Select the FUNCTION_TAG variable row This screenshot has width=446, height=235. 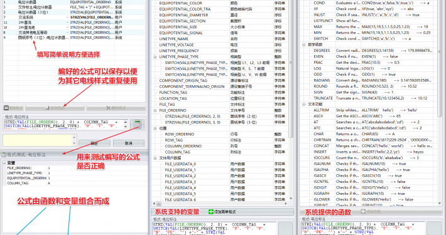220,93
